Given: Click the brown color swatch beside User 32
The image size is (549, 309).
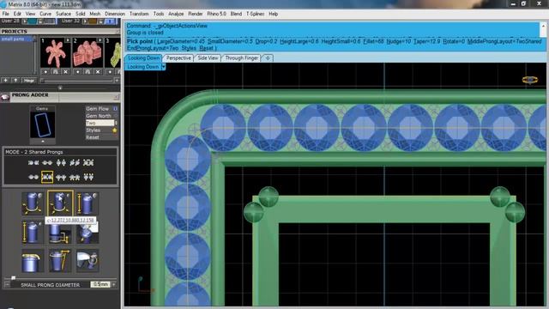Looking at the screenshot, I should (93, 21).
